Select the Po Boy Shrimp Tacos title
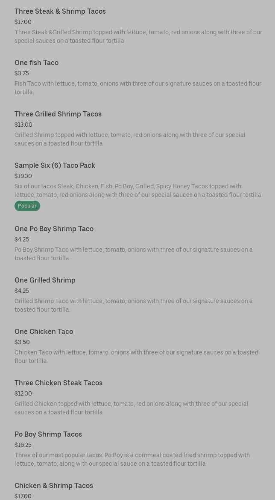 point(48,435)
